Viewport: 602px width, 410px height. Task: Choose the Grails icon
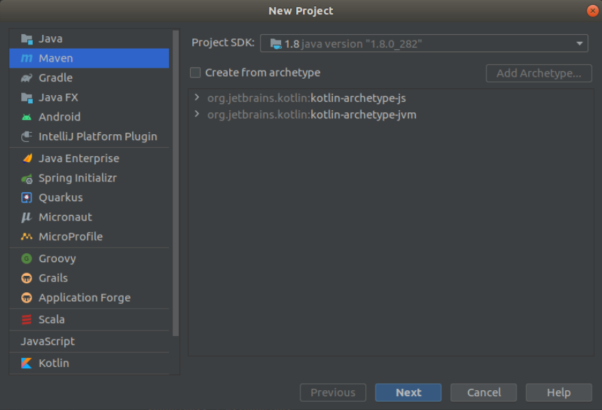pyautogui.click(x=27, y=278)
